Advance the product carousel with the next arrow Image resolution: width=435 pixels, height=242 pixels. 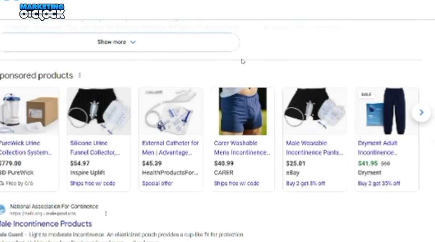coord(421,113)
